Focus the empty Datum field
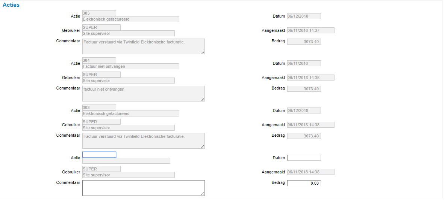 304,158
